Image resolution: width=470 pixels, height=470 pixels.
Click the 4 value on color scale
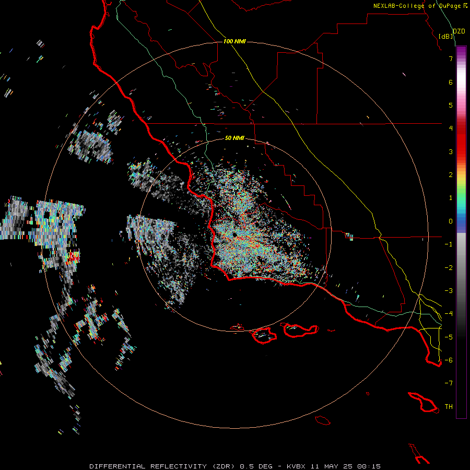click(x=451, y=128)
